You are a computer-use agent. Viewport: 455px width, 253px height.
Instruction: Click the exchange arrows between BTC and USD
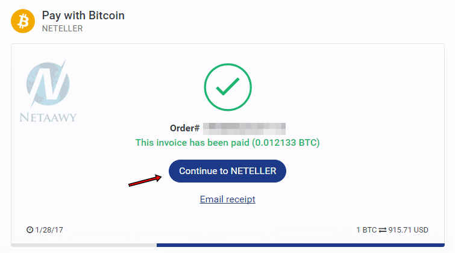coord(383,230)
